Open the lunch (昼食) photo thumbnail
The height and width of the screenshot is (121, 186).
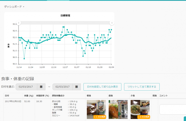click(118, 109)
